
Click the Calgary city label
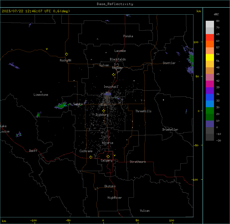pyautogui.click(x=107, y=160)
